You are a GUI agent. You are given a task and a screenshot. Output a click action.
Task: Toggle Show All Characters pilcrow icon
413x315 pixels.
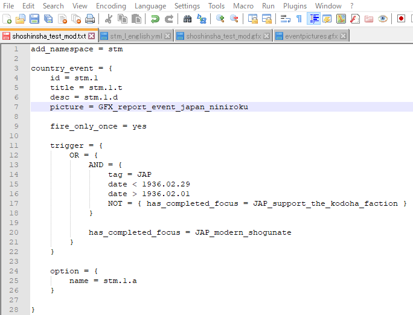point(299,19)
